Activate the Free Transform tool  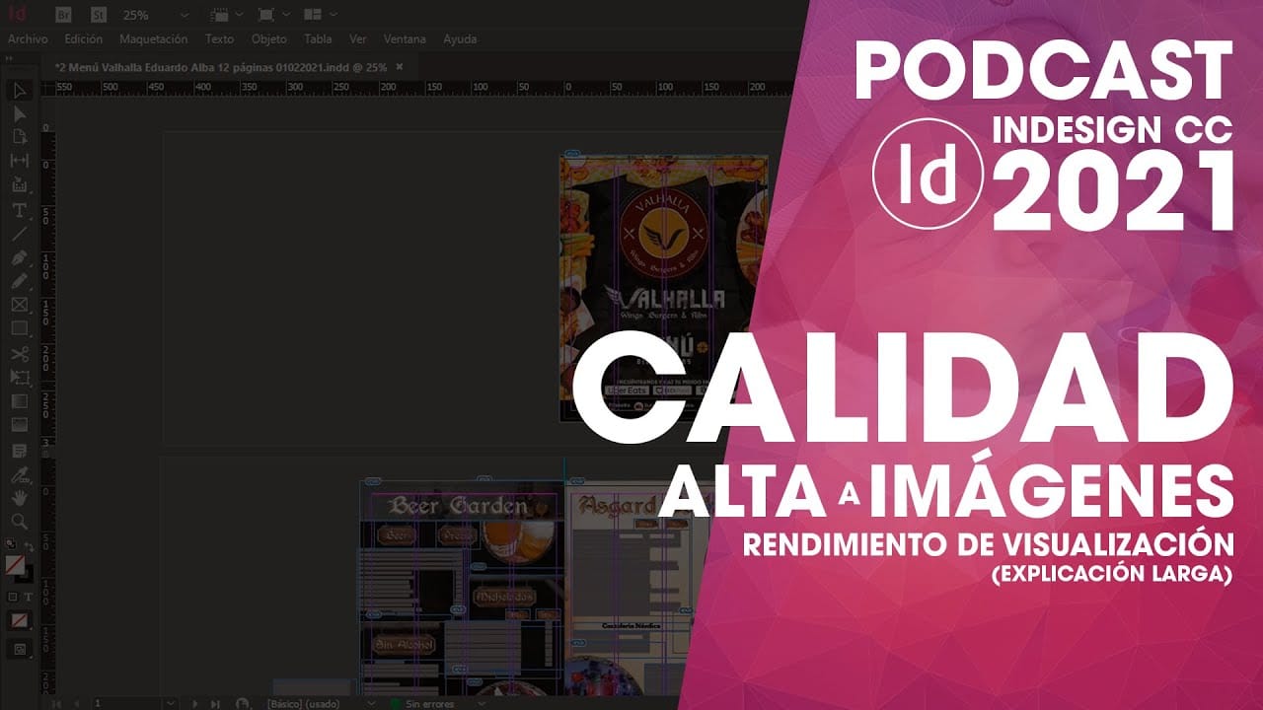pos(19,378)
